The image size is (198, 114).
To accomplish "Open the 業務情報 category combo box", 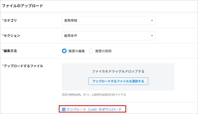I will tap(105, 21).
